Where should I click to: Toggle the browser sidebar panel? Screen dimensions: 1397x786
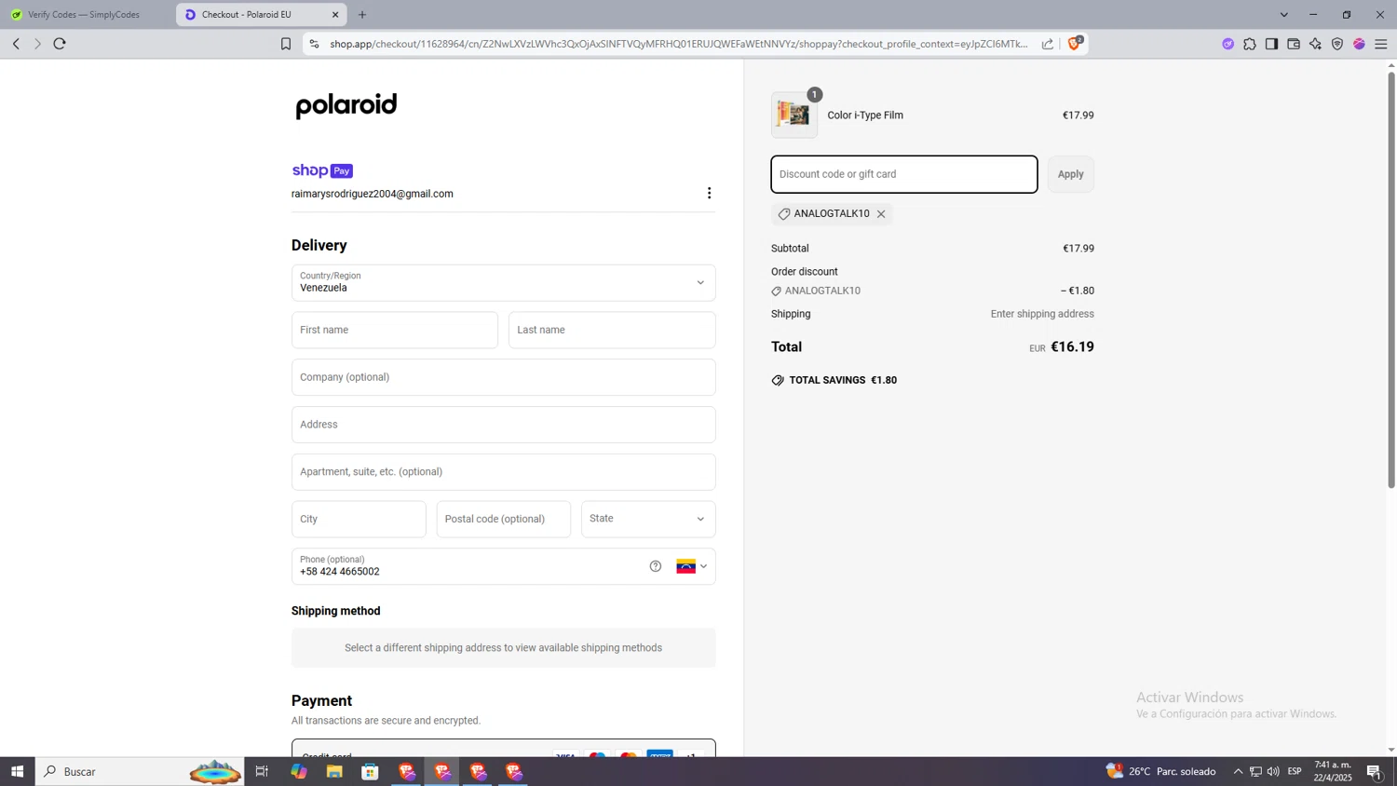pos(1271,44)
